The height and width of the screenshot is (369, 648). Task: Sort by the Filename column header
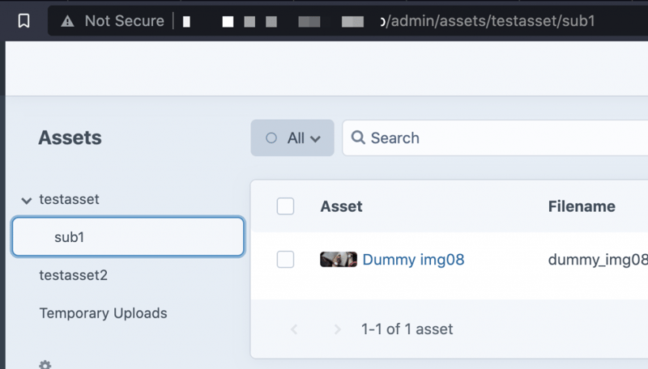tap(582, 206)
